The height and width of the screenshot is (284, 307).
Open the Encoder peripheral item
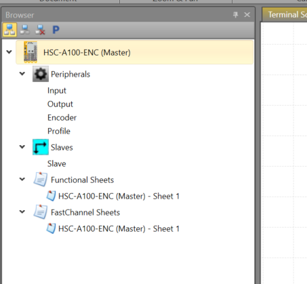pyautogui.click(x=62, y=118)
